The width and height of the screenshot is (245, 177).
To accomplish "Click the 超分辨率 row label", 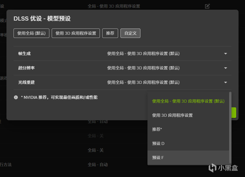I will pos(26,68).
